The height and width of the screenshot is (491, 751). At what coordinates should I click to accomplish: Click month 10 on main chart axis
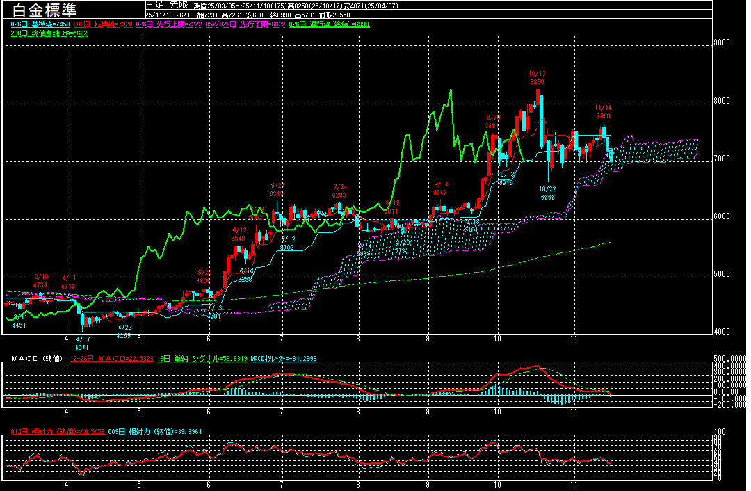pyautogui.click(x=497, y=338)
